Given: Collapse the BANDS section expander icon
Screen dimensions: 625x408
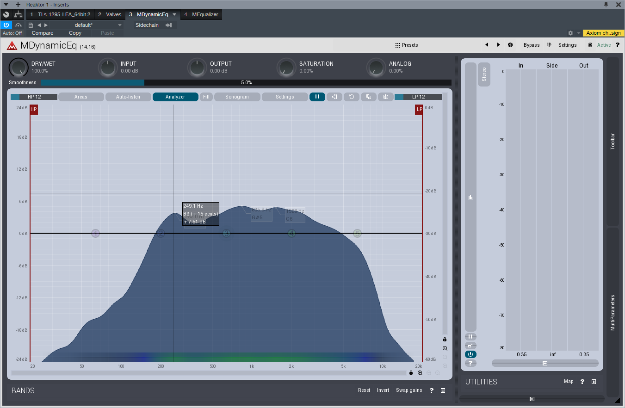Looking at the screenshot, I should coord(443,390).
